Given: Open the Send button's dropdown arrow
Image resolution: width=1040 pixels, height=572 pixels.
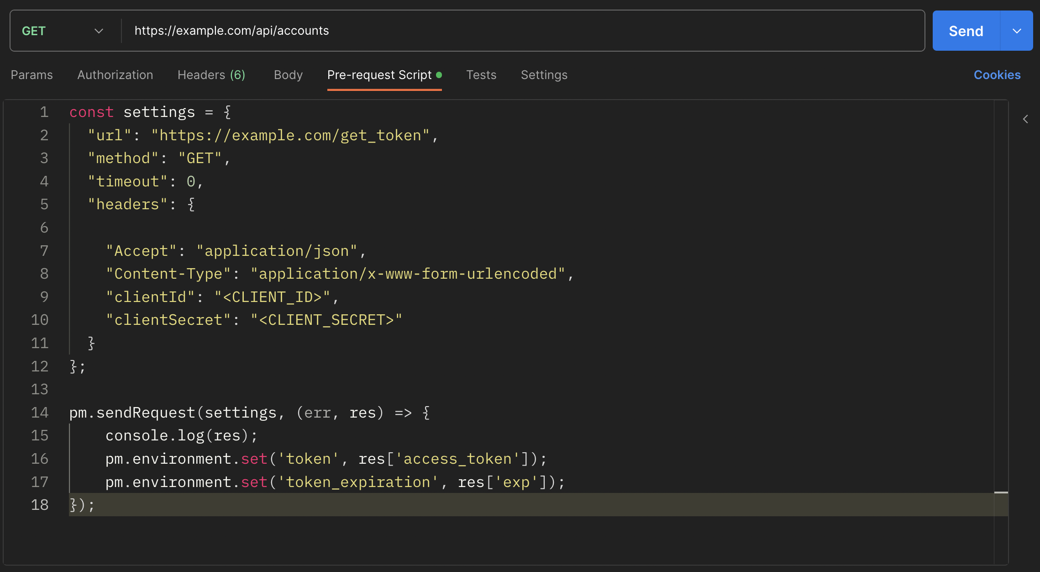Looking at the screenshot, I should point(1017,31).
